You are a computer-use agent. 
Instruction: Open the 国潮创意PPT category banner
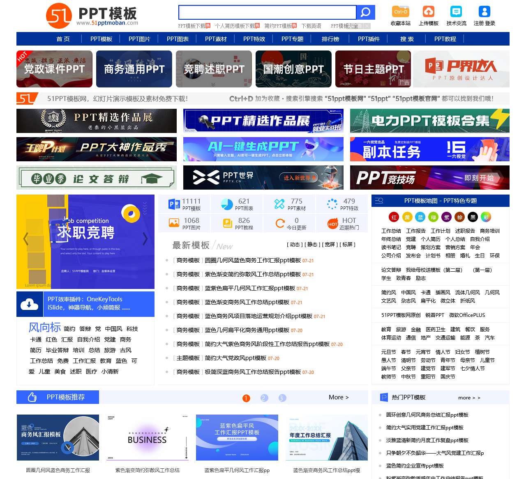click(293, 69)
